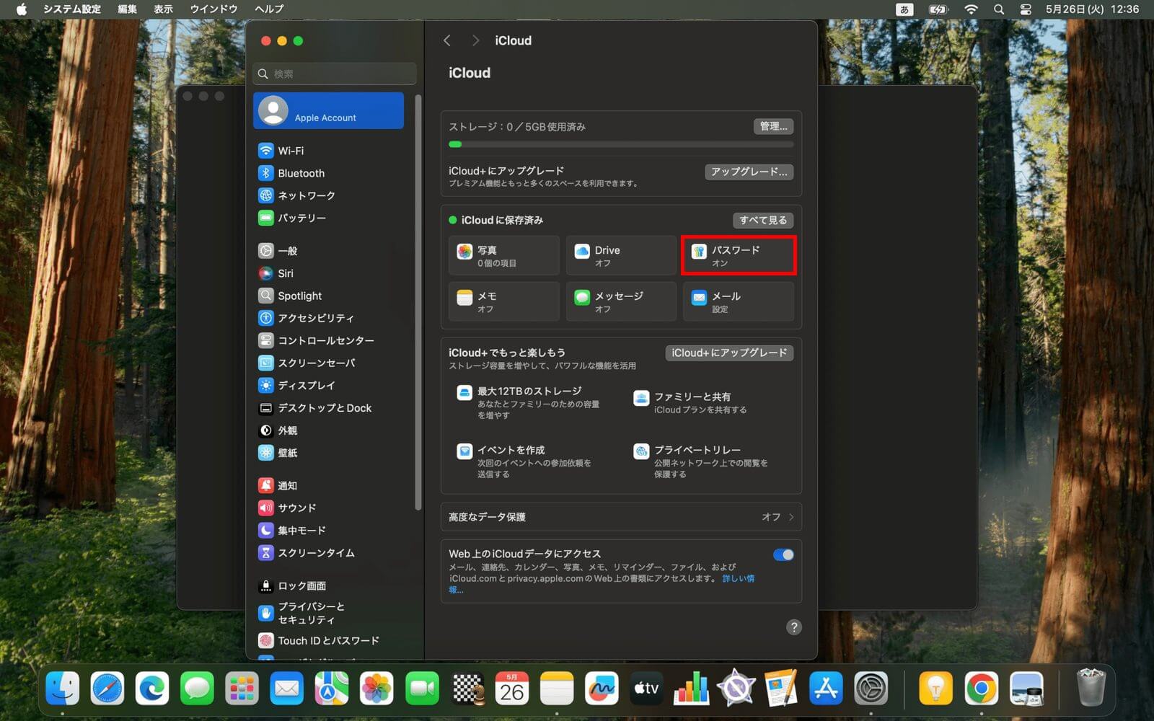Open Spotlight settings in sidebar

pyautogui.click(x=328, y=296)
